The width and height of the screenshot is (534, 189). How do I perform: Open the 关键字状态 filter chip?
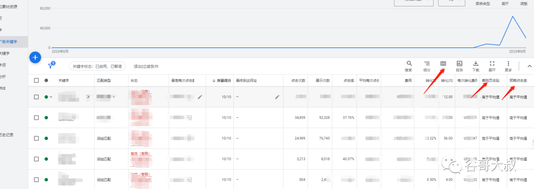click(x=97, y=66)
